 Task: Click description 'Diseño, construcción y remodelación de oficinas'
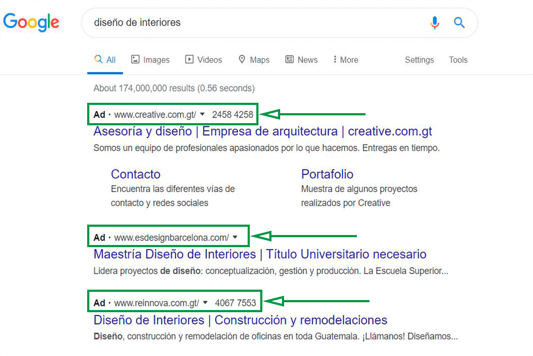tap(276, 336)
